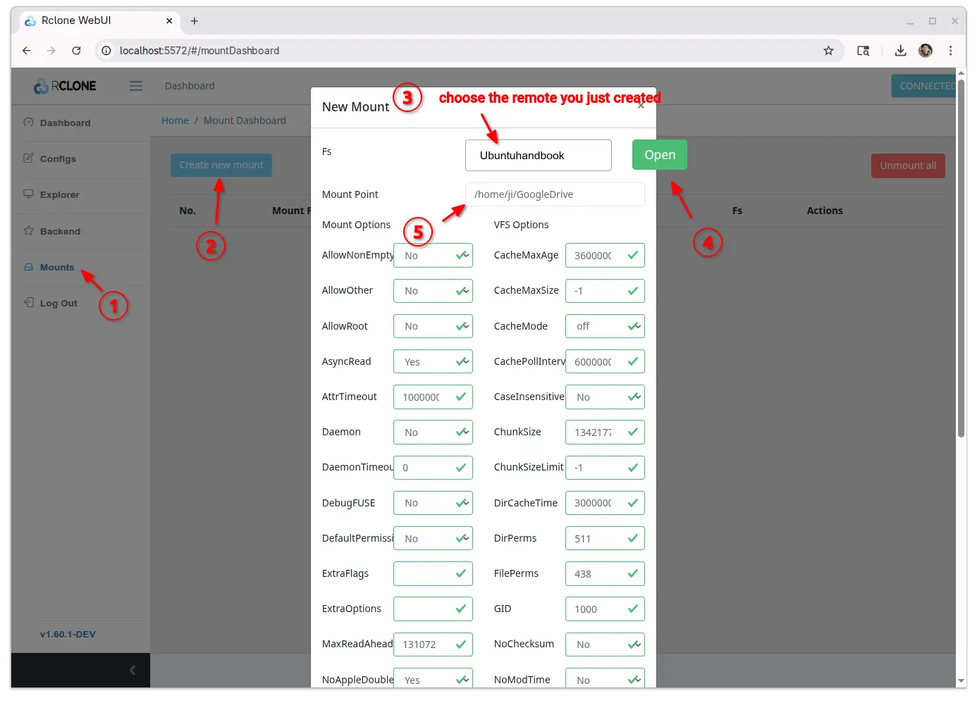Click the Rclone logo in header

tap(65, 86)
